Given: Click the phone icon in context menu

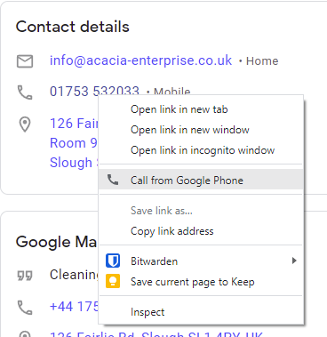Looking at the screenshot, I should (113, 180).
